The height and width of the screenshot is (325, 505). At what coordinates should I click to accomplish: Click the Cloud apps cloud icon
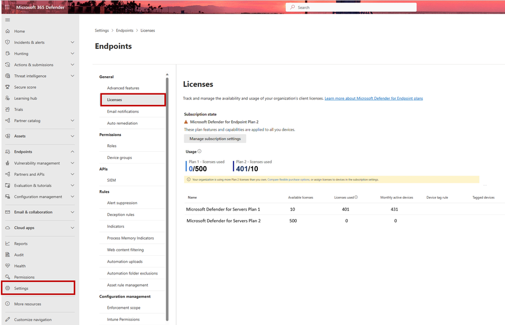tap(8, 228)
